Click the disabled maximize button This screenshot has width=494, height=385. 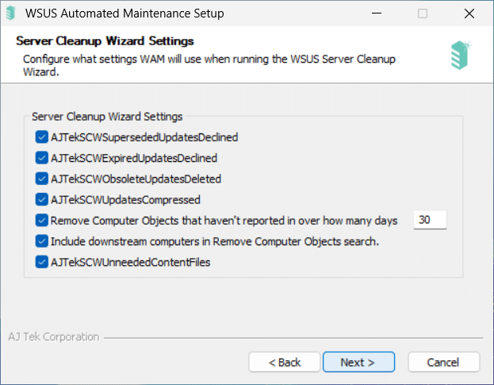click(x=423, y=13)
